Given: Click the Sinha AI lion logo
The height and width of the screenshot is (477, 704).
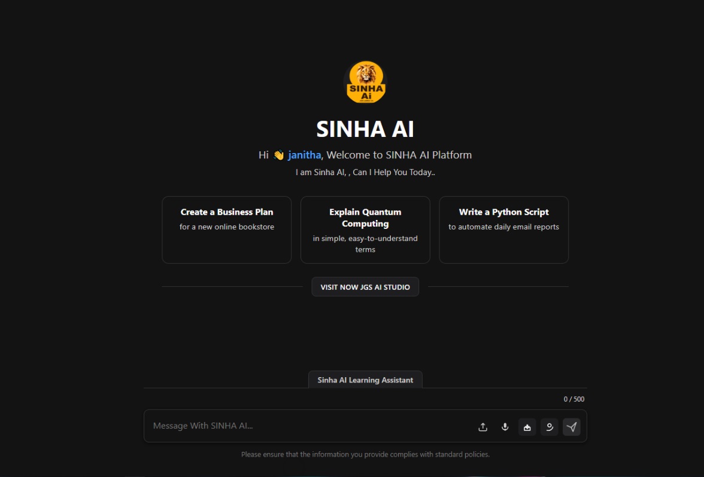Looking at the screenshot, I should (366, 82).
